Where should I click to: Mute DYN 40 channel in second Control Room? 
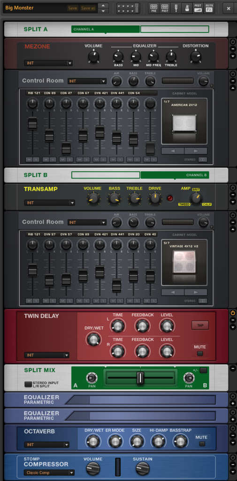pyautogui.click(x=146, y=301)
